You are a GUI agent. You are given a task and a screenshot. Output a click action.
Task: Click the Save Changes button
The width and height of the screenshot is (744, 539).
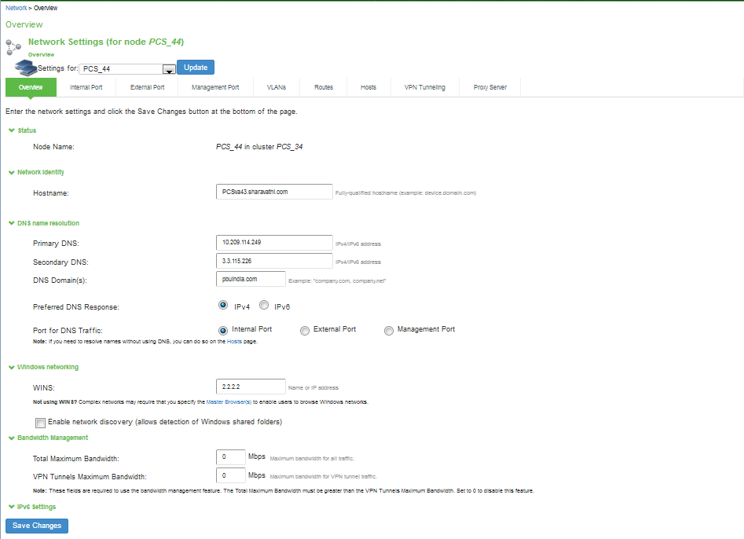click(37, 526)
